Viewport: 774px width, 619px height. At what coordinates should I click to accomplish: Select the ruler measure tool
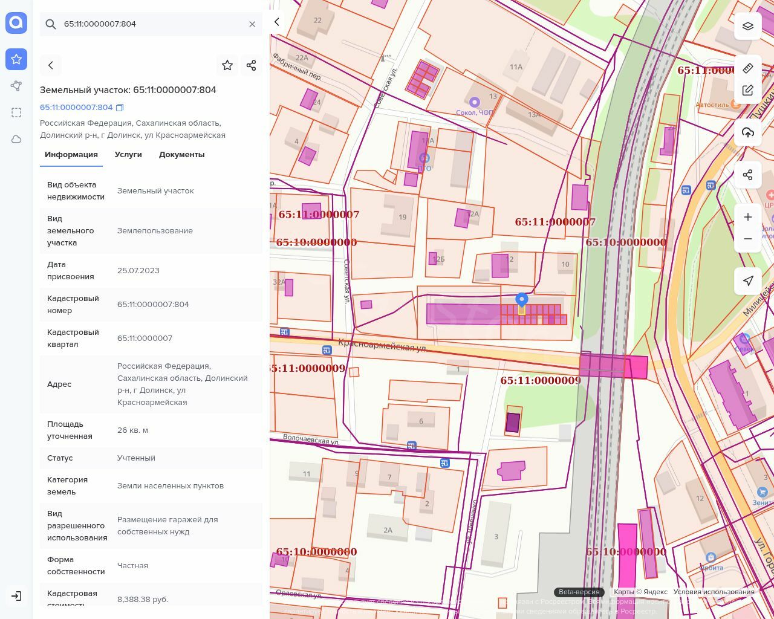748,68
